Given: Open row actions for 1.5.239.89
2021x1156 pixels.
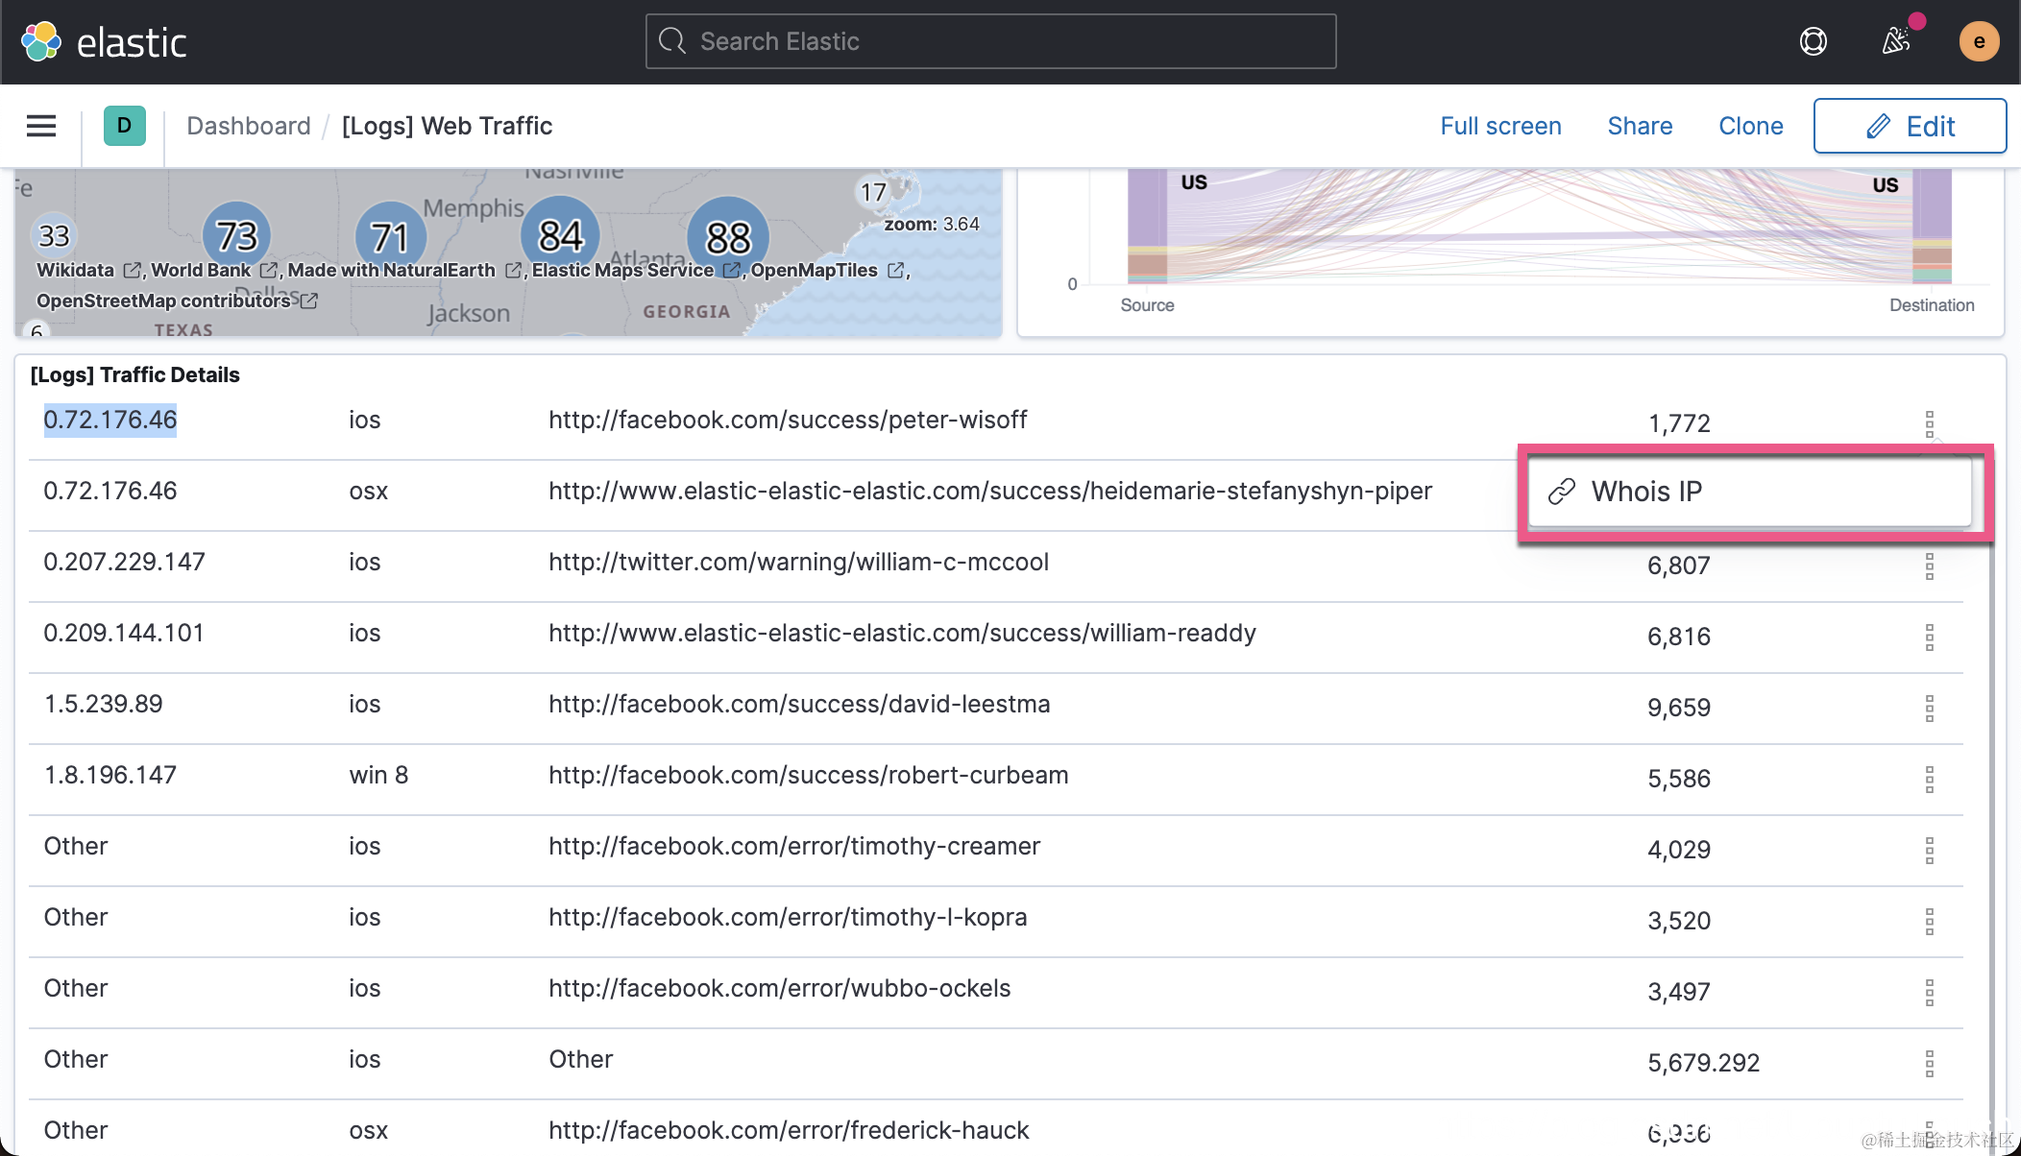Looking at the screenshot, I should click(1929, 708).
